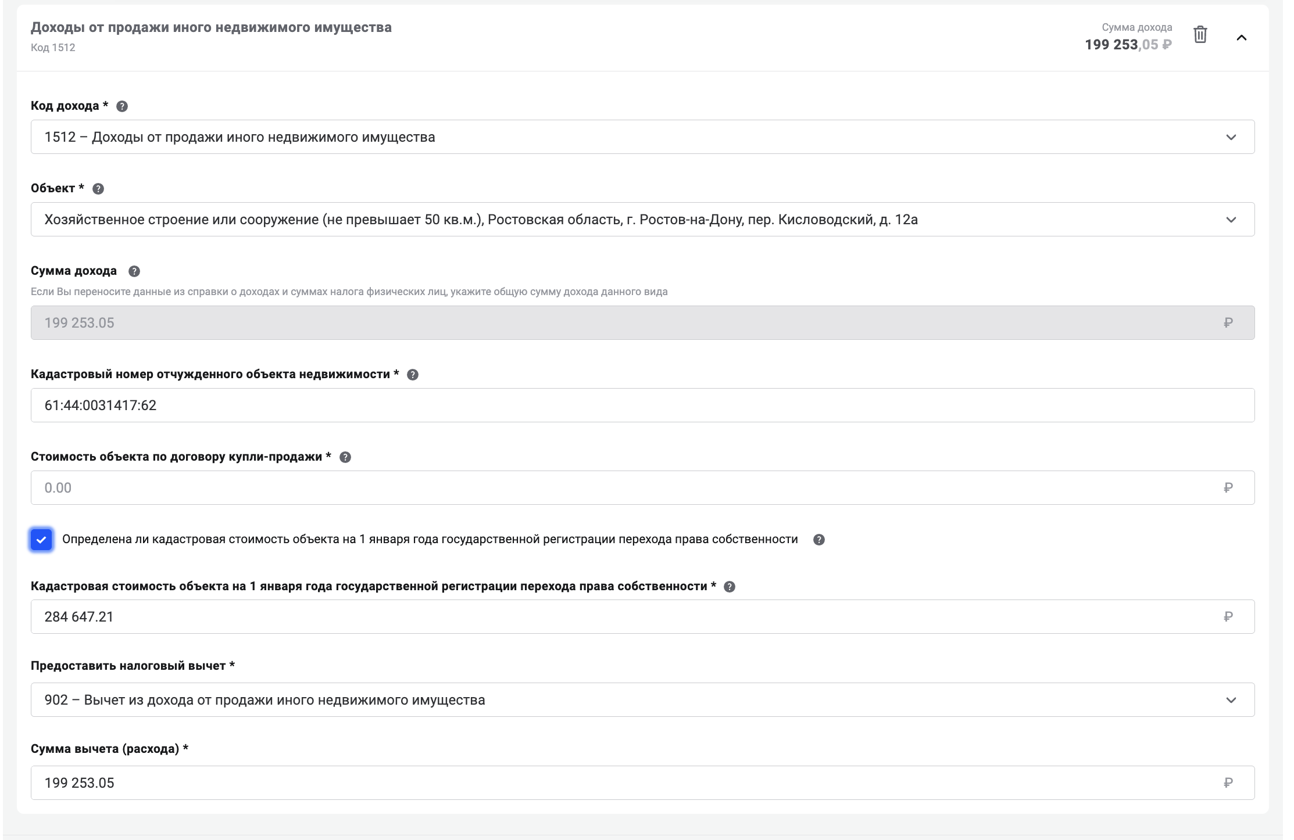Click the section title Доходы от продажи
Screen dimensions: 1294x840
tap(211, 27)
